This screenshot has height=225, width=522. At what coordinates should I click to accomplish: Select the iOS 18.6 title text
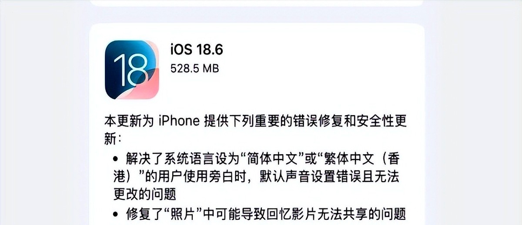pyautogui.click(x=197, y=50)
